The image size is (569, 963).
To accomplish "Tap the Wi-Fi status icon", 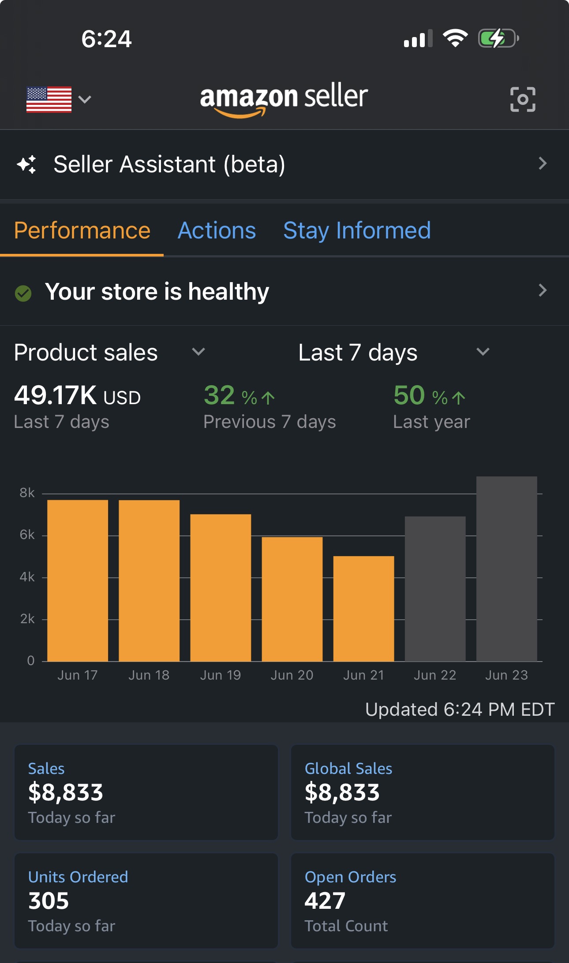I will (455, 38).
